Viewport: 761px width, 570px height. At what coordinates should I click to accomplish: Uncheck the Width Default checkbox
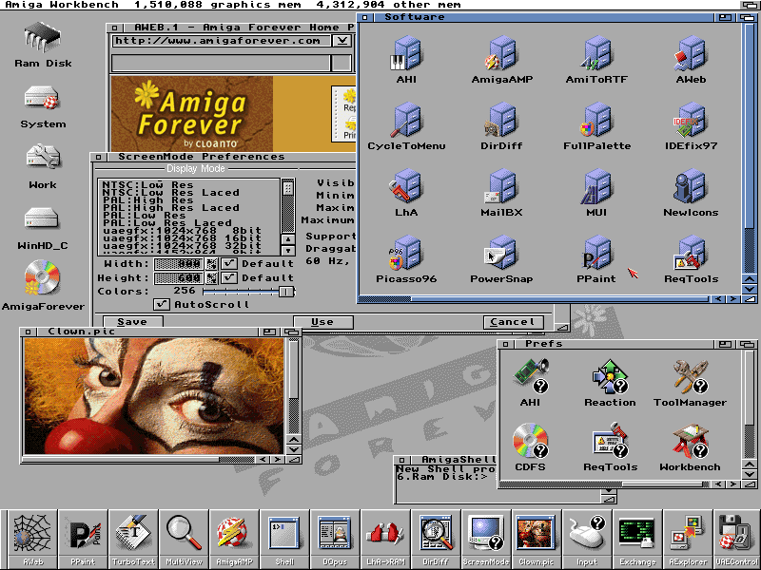229,263
